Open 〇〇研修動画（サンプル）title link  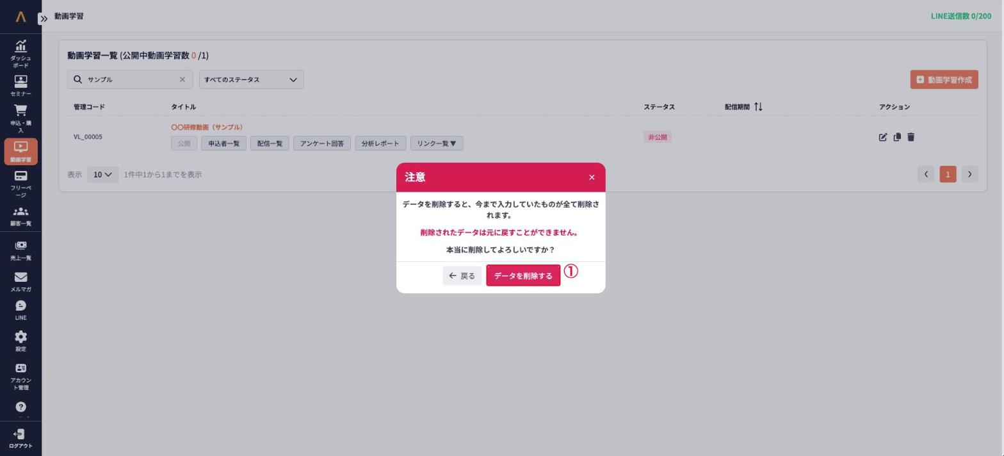207,127
